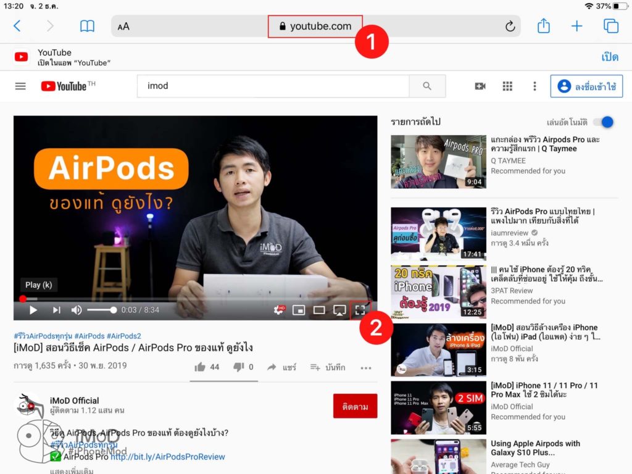Image resolution: width=632 pixels, height=474 pixels.
Task: Adjust the volume slider in the player
Action: (x=102, y=310)
